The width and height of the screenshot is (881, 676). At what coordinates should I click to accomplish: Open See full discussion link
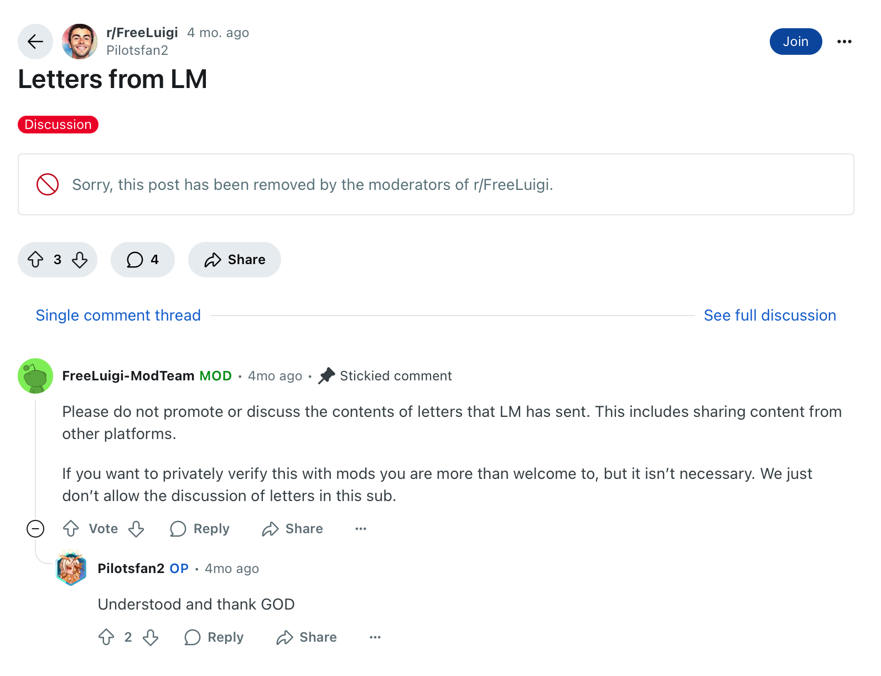[770, 315]
